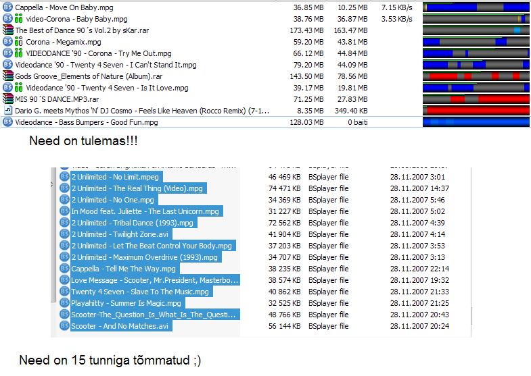Click blue progress bar of Bass Bumpers - Good Fun

click(476, 122)
